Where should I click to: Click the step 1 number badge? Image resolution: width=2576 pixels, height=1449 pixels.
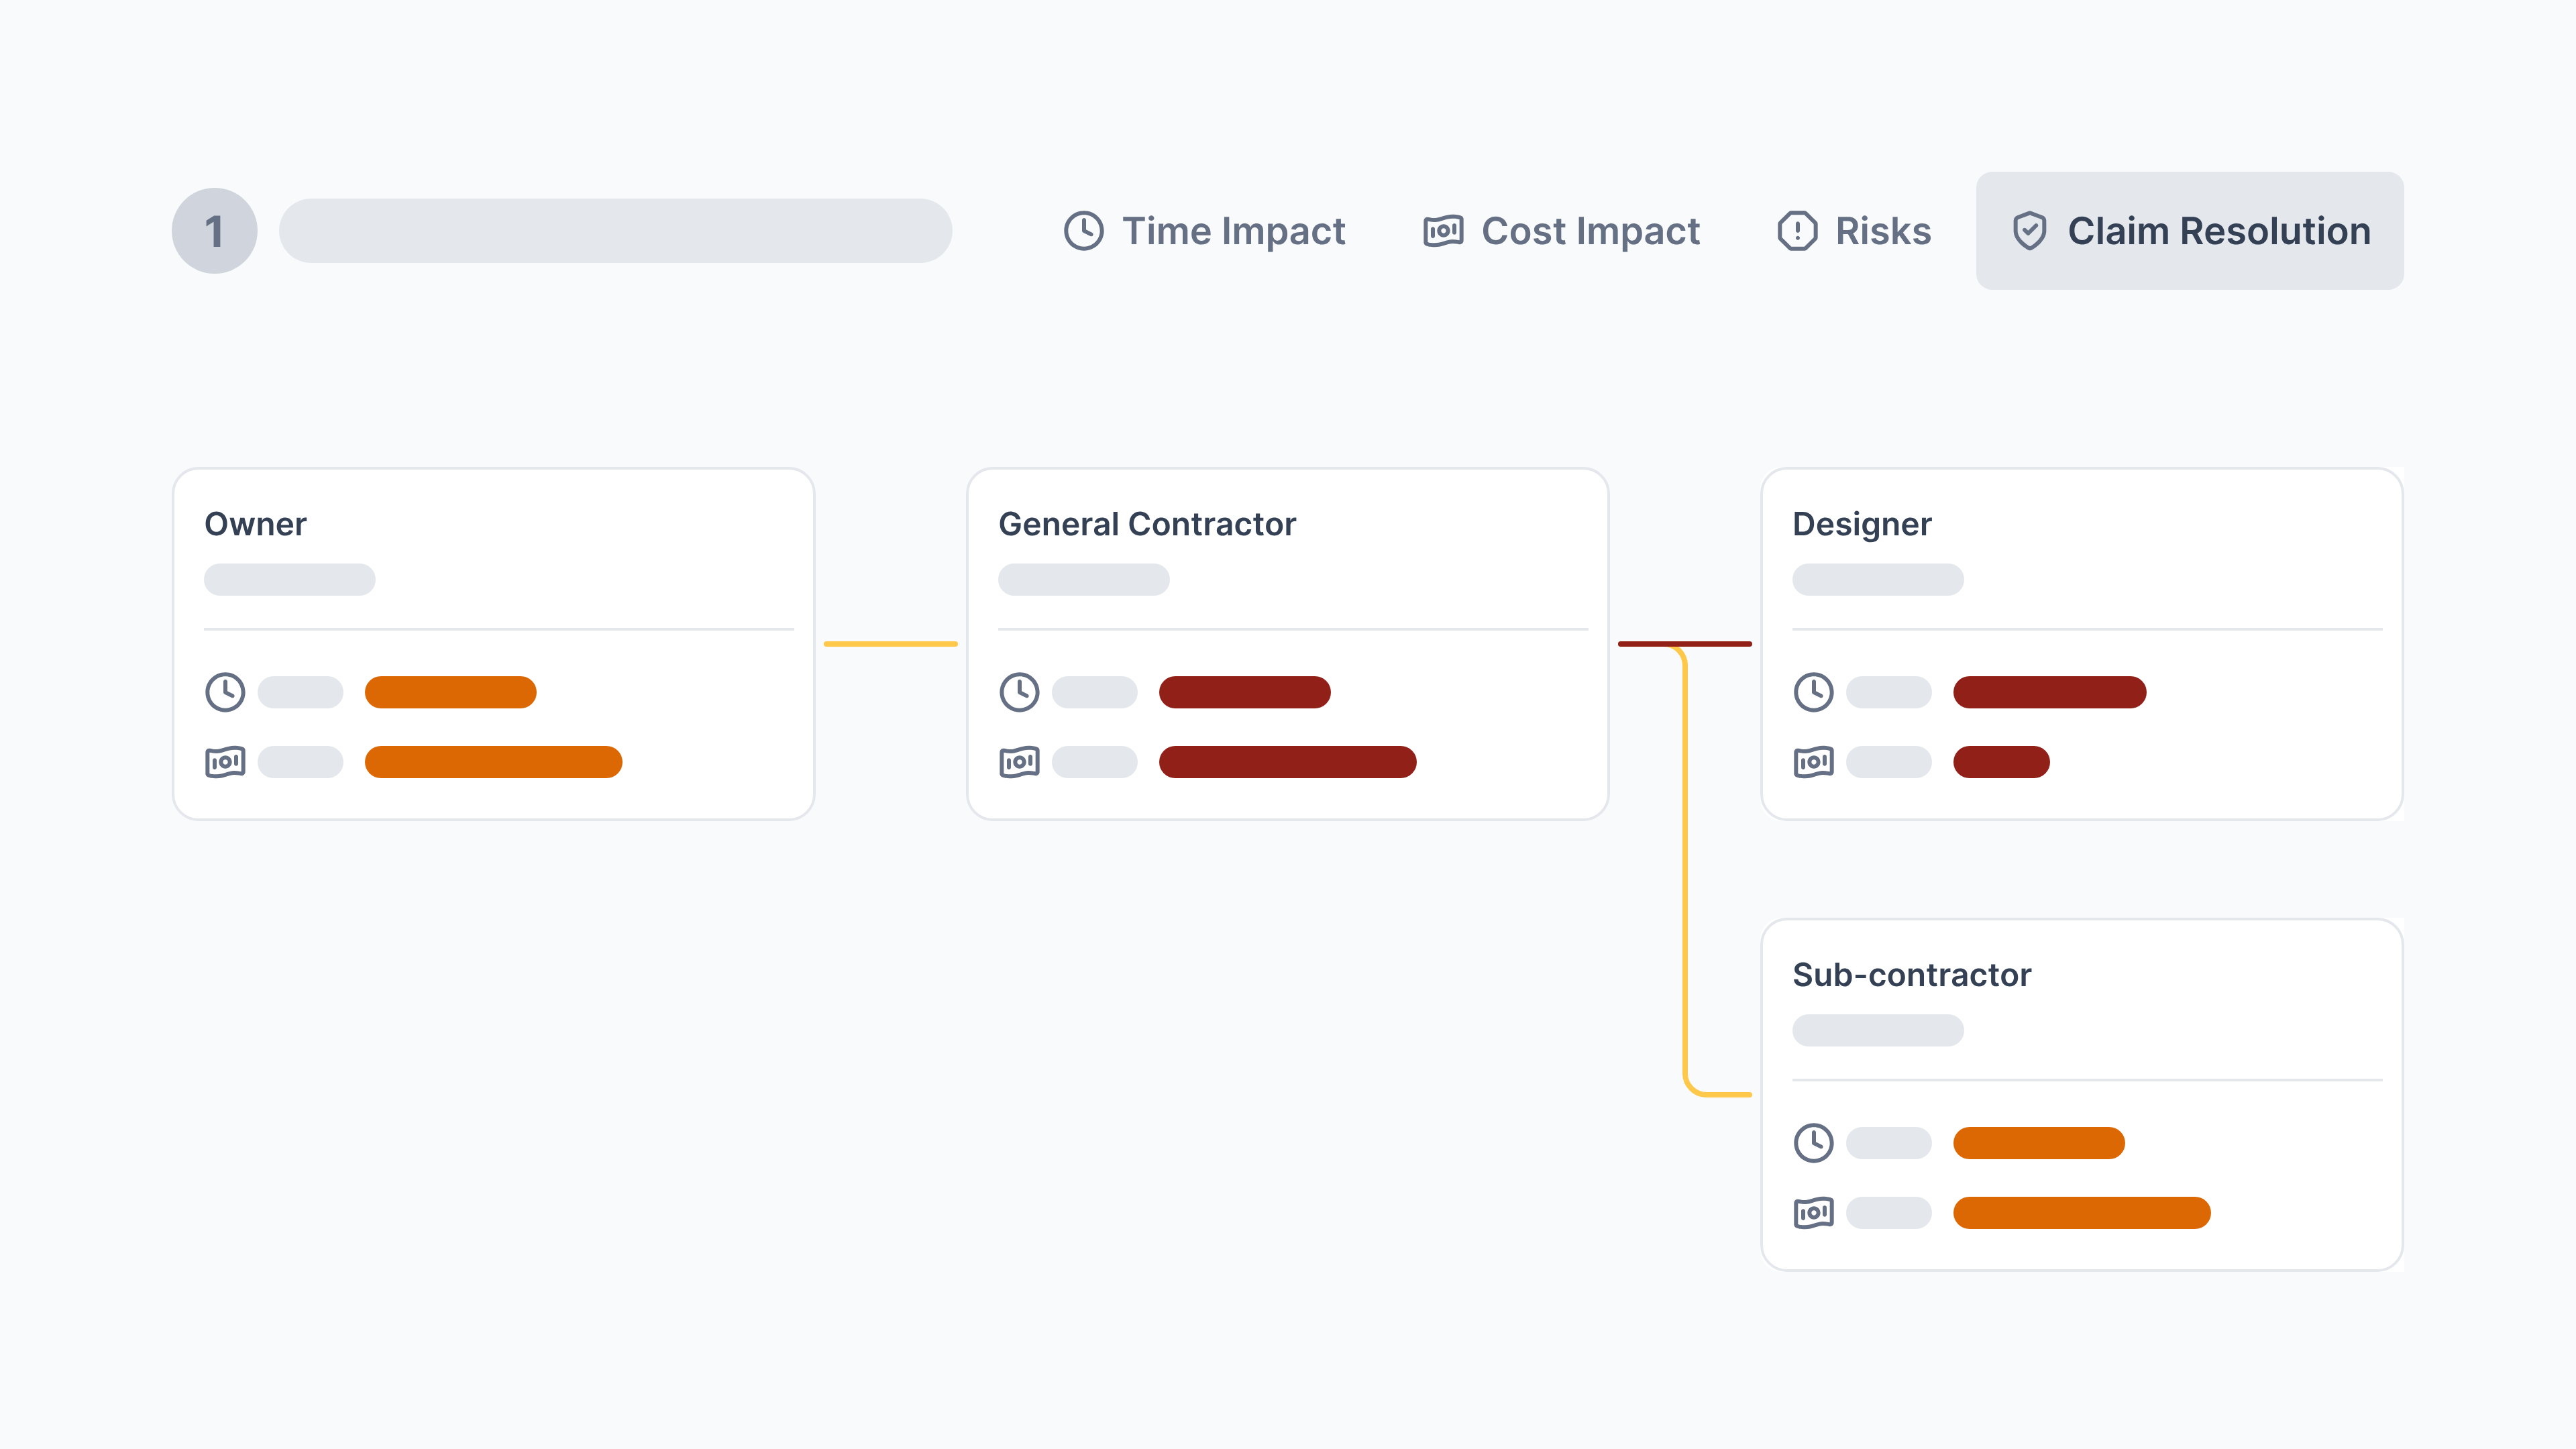pos(214,231)
